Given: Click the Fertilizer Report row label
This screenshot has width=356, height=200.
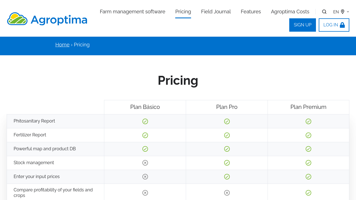Looking at the screenshot, I should coord(30,135).
